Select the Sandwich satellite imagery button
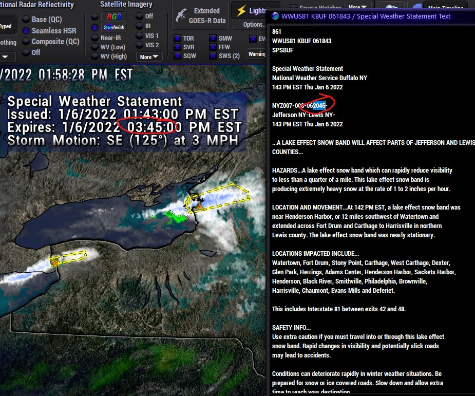Screen dimensions: 475x396 [x=113, y=27]
